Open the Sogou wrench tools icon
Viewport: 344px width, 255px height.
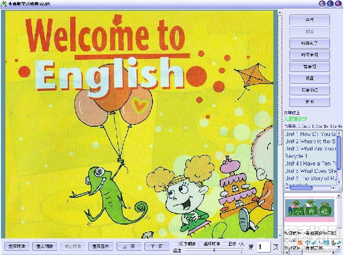340,242
